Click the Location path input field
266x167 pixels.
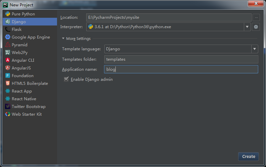click(x=169, y=17)
